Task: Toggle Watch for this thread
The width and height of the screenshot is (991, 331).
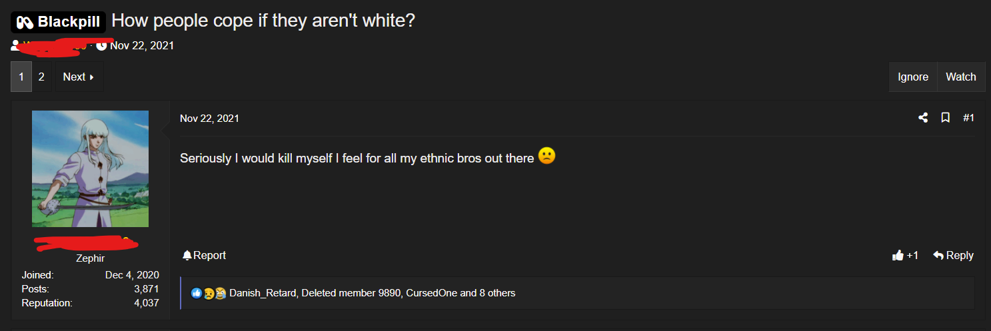Action: [x=961, y=77]
